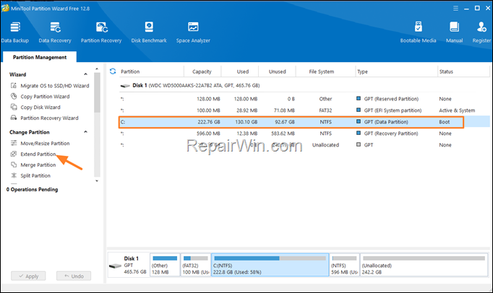
Task: Open Space Analyzer
Action: point(193,32)
